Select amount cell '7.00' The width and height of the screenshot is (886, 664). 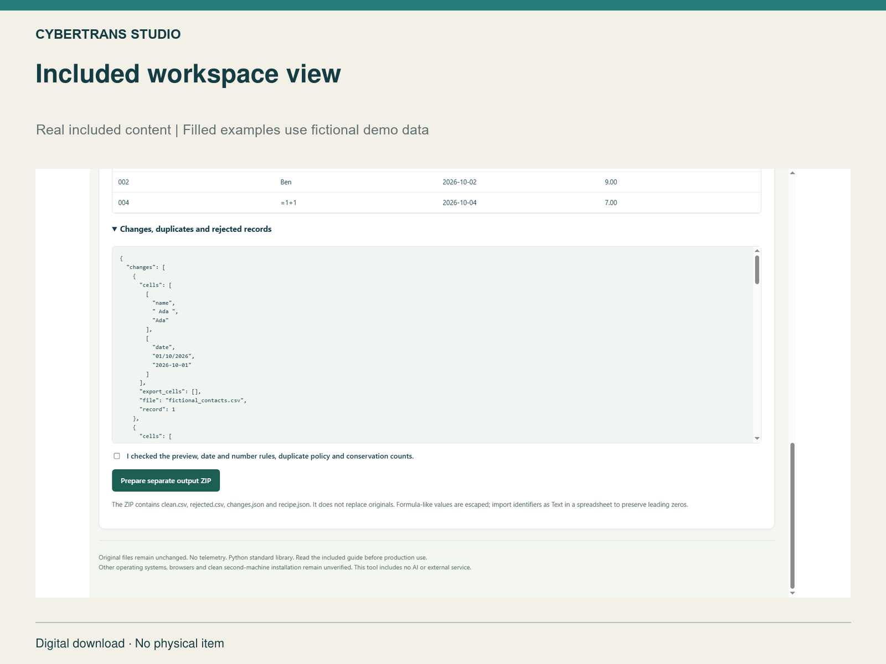(611, 203)
